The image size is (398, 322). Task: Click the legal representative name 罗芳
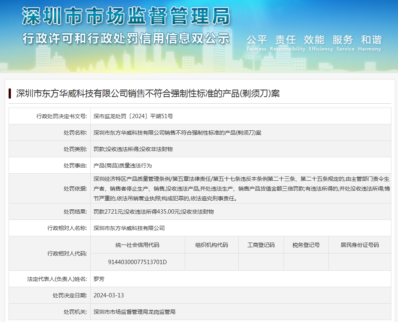[99, 279]
